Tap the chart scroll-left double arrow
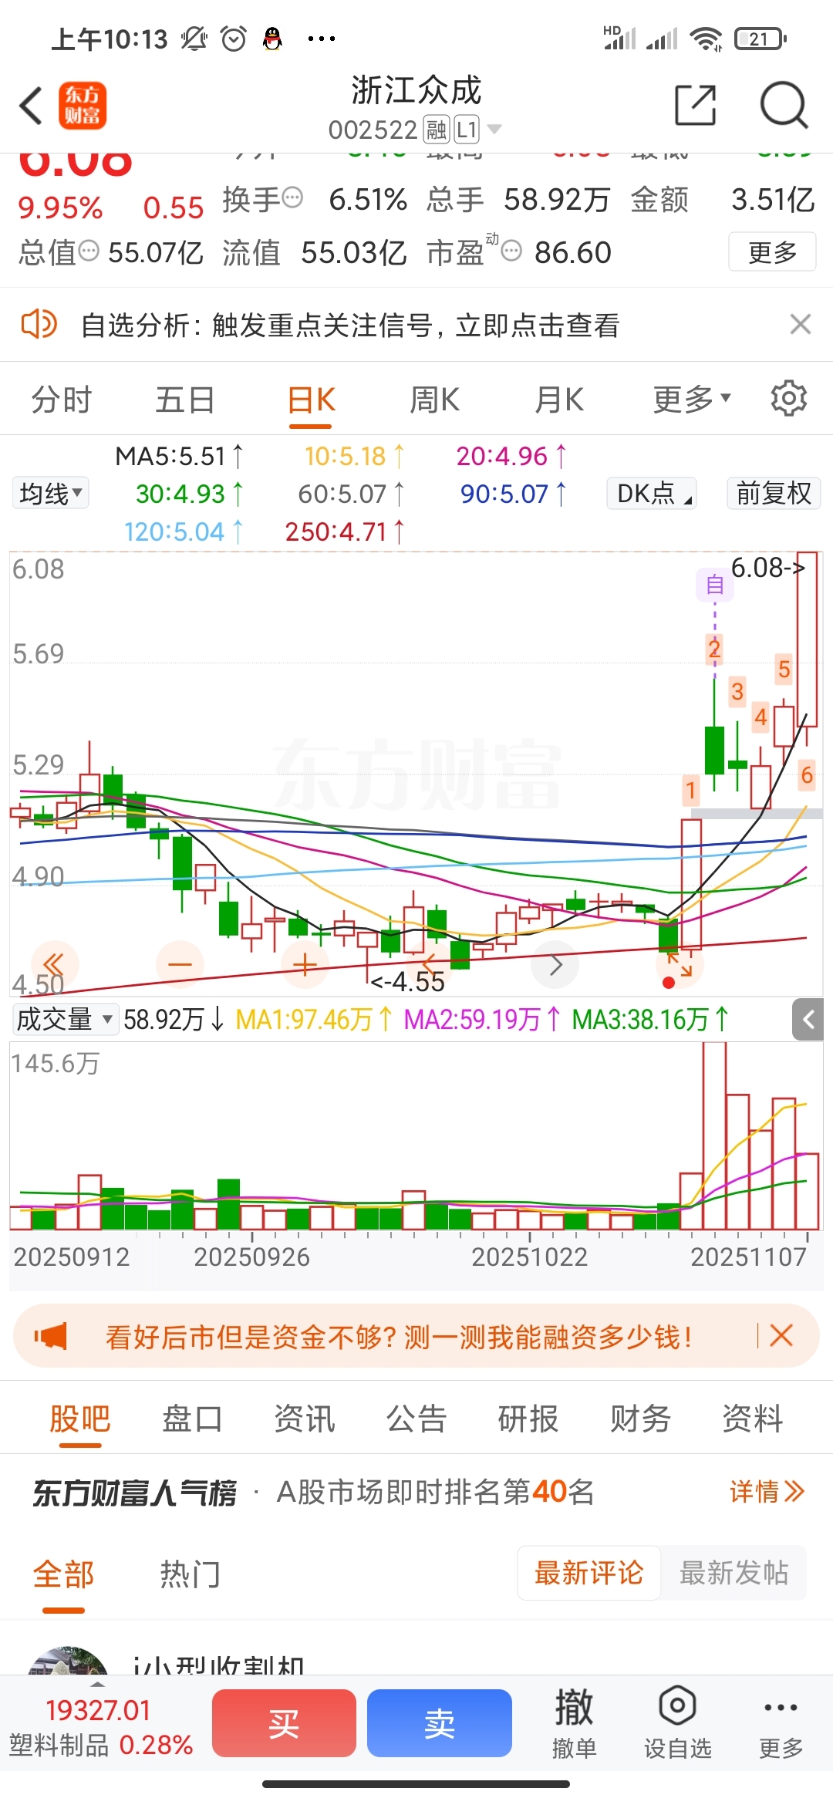Image resolution: width=833 pixels, height=1805 pixels. (x=54, y=964)
